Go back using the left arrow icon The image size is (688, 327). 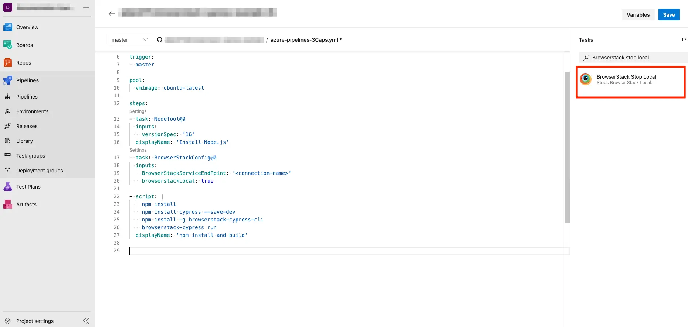click(112, 14)
